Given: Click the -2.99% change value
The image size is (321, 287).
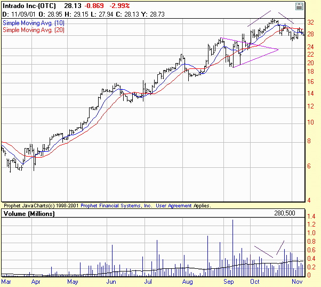Looking at the screenshot, I should click(x=119, y=6).
